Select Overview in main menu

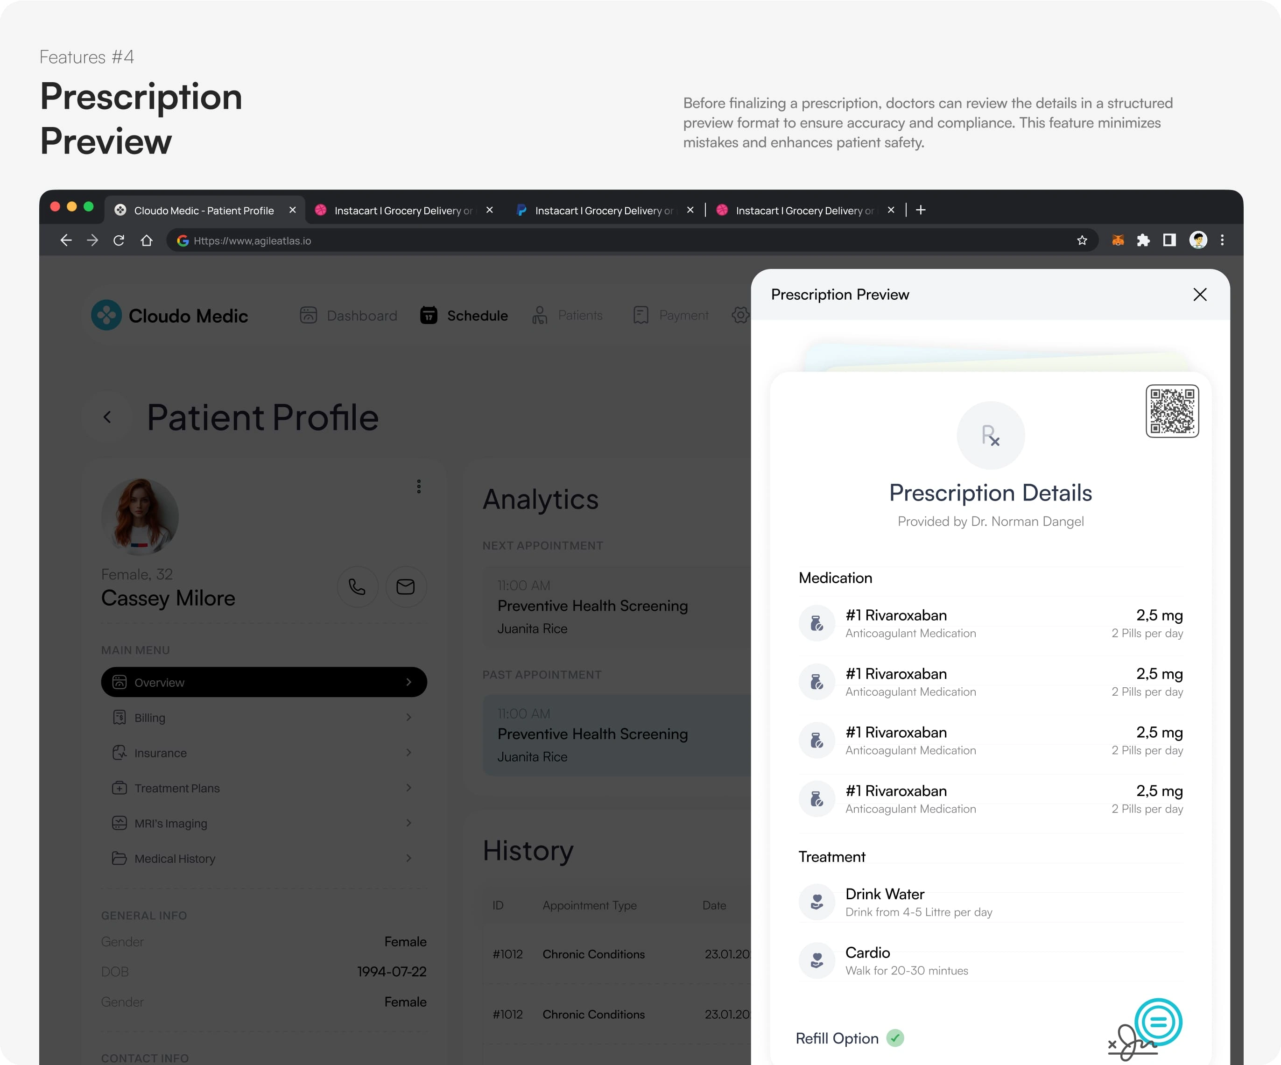[x=264, y=682]
